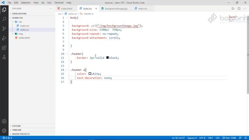
Task: Click line number 9 in the gutter
Action: click(63, 50)
